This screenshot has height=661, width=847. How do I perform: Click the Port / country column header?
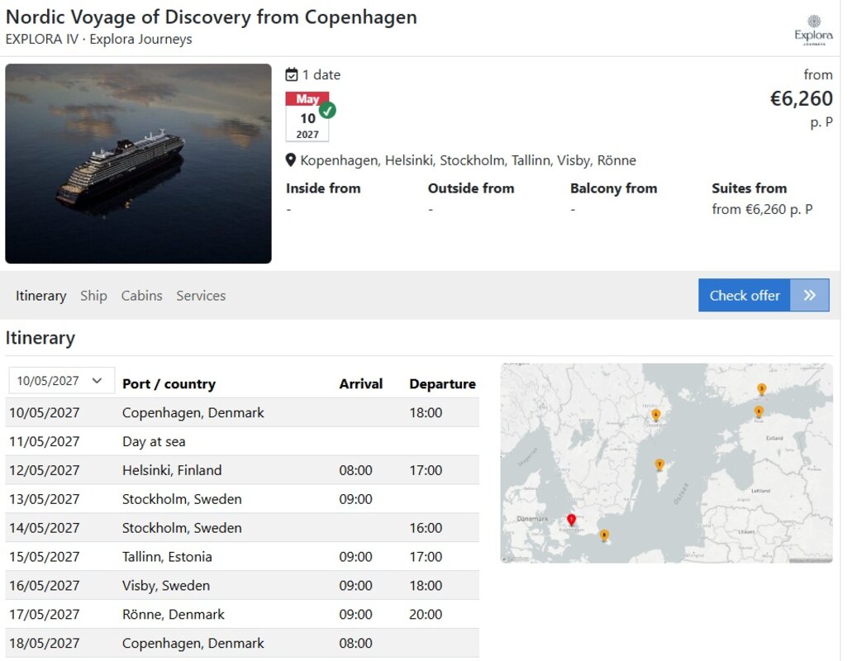click(x=169, y=384)
